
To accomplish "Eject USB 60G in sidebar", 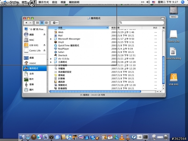I will [x=44, y=45].
